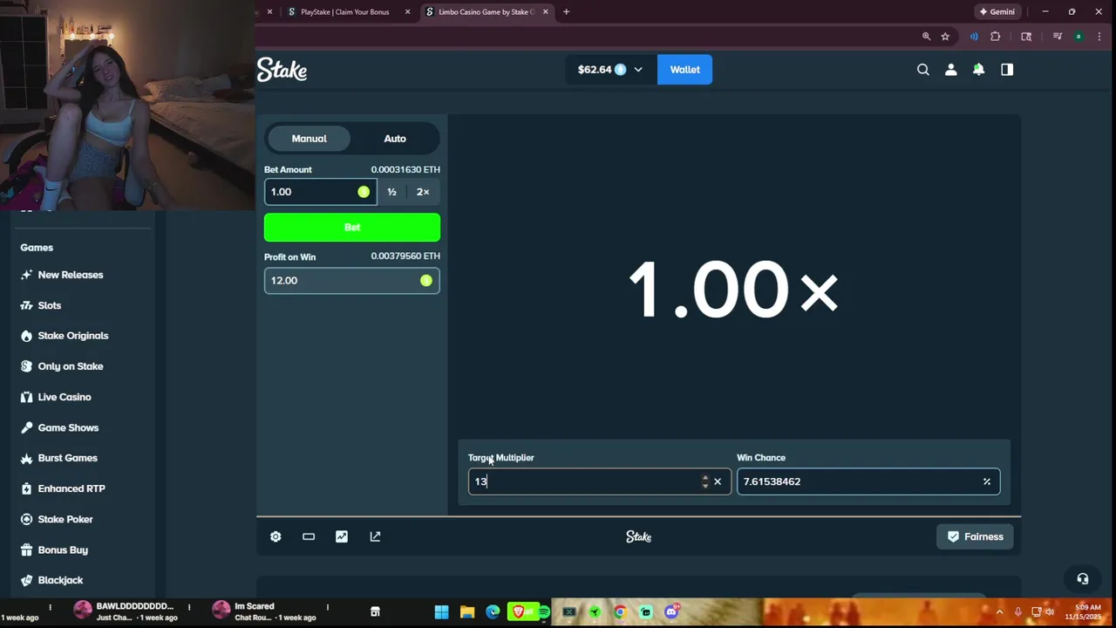1116x628 pixels.
Task: Open Stake Originals in sidebar
Action: (73, 336)
